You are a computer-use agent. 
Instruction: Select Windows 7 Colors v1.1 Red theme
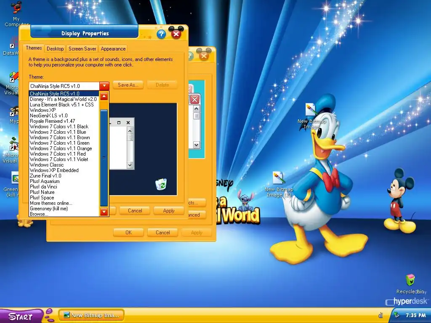click(x=64, y=154)
